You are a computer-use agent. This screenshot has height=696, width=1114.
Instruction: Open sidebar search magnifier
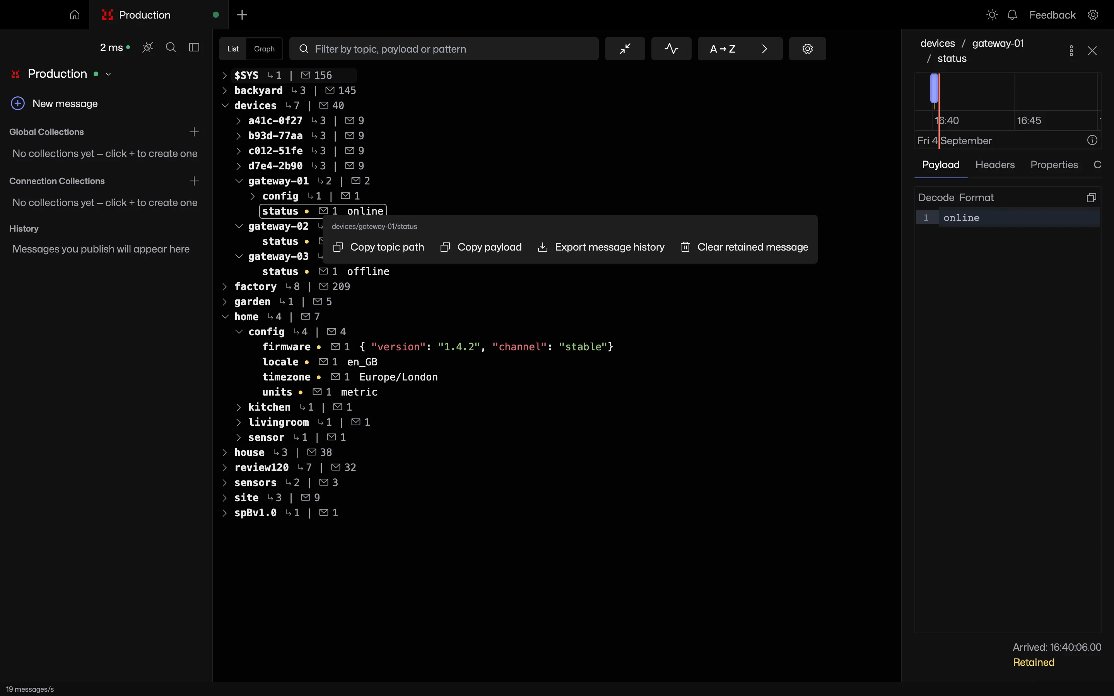coord(171,48)
